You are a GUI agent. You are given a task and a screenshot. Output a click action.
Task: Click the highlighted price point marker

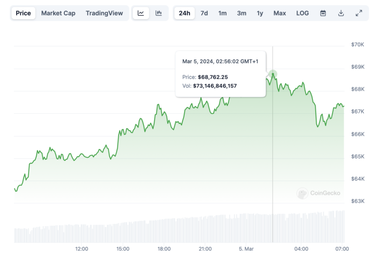[273, 74]
